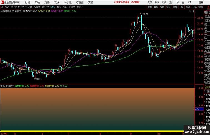Click the 进攻埋伏: 0.00 indicator value
The height and width of the screenshot is (135, 210).
(x=52, y=86)
